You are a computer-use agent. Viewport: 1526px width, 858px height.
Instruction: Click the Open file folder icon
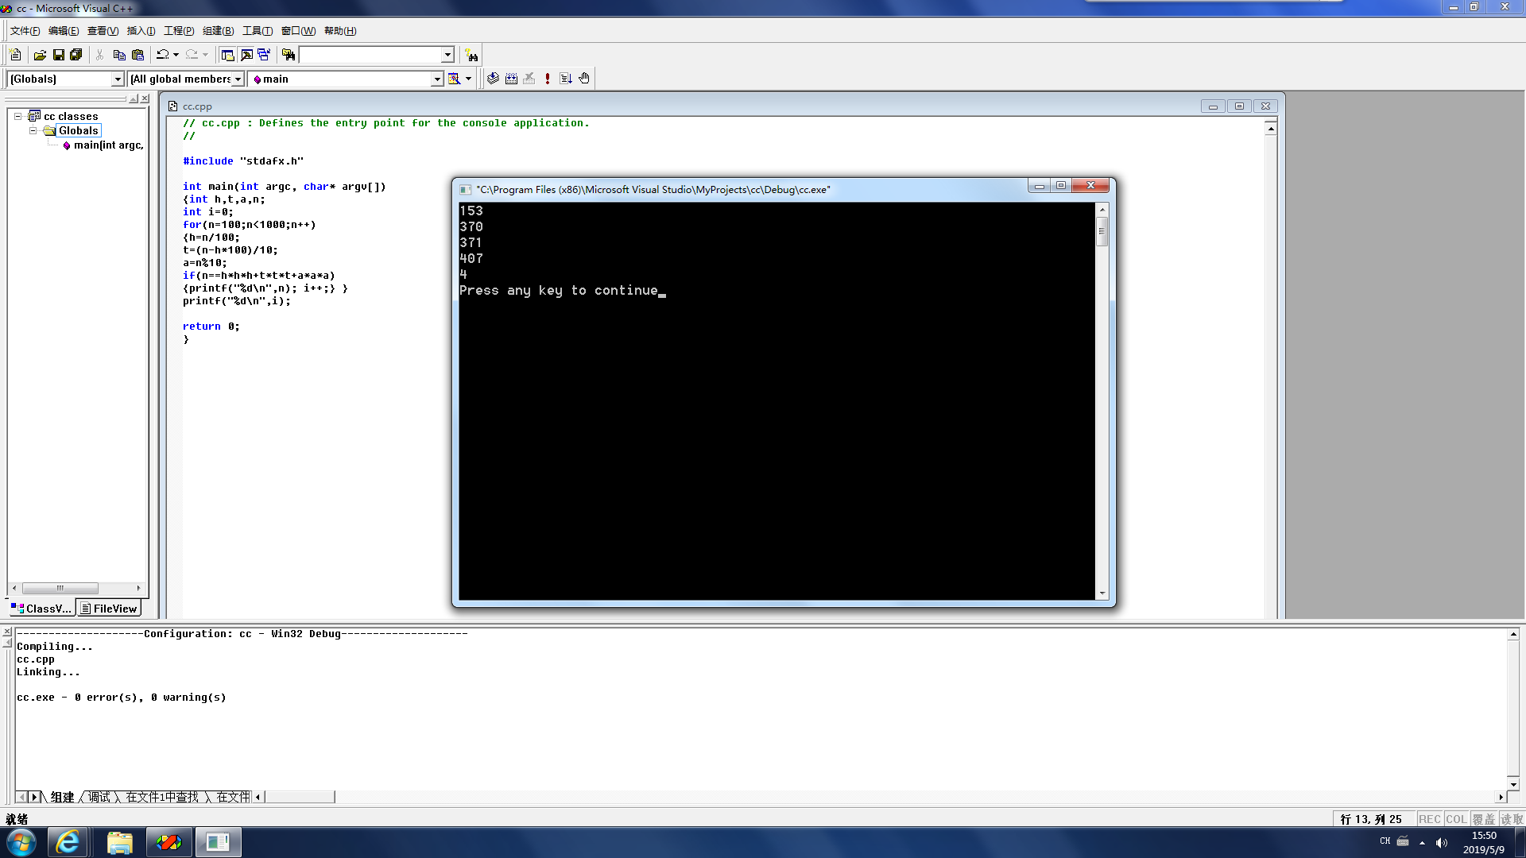40,55
